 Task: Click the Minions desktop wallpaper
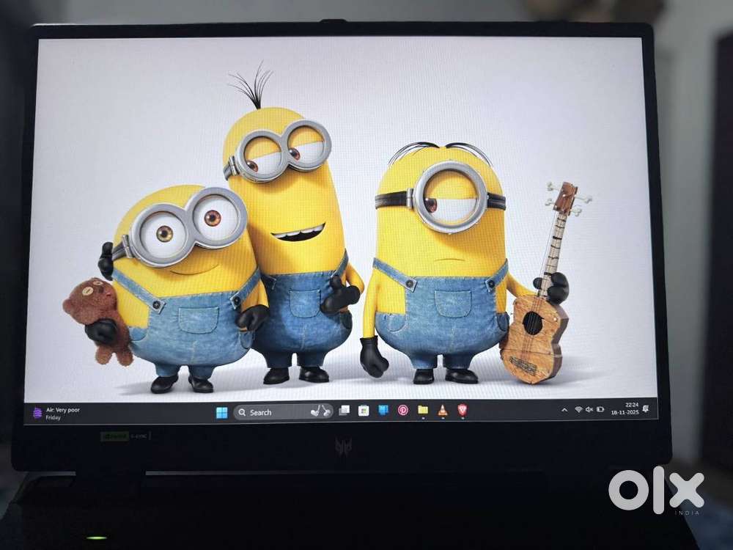point(366,220)
